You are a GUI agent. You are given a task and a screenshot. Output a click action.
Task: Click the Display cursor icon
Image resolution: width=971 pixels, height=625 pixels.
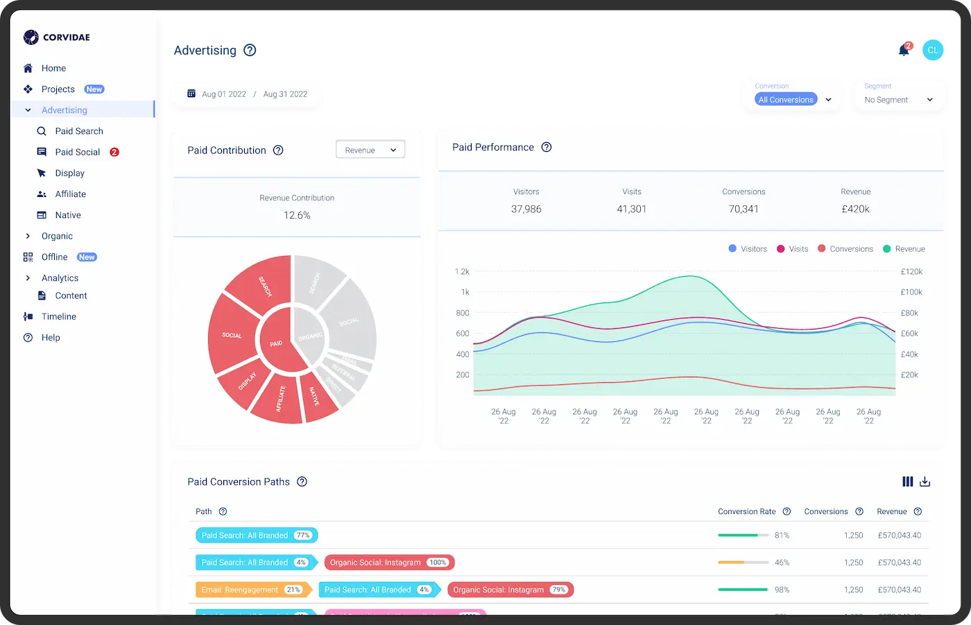pyautogui.click(x=42, y=173)
